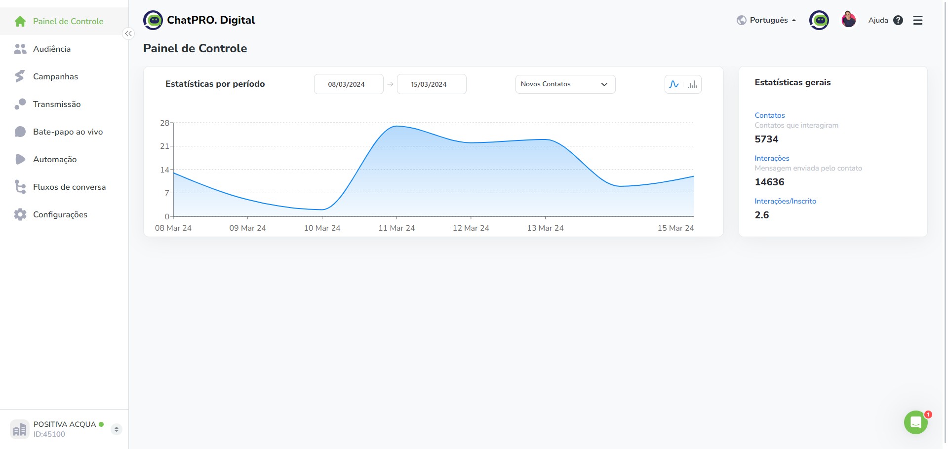The height and width of the screenshot is (449, 948).
Task: Click the Audiência people icon
Action: [x=20, y=49]
